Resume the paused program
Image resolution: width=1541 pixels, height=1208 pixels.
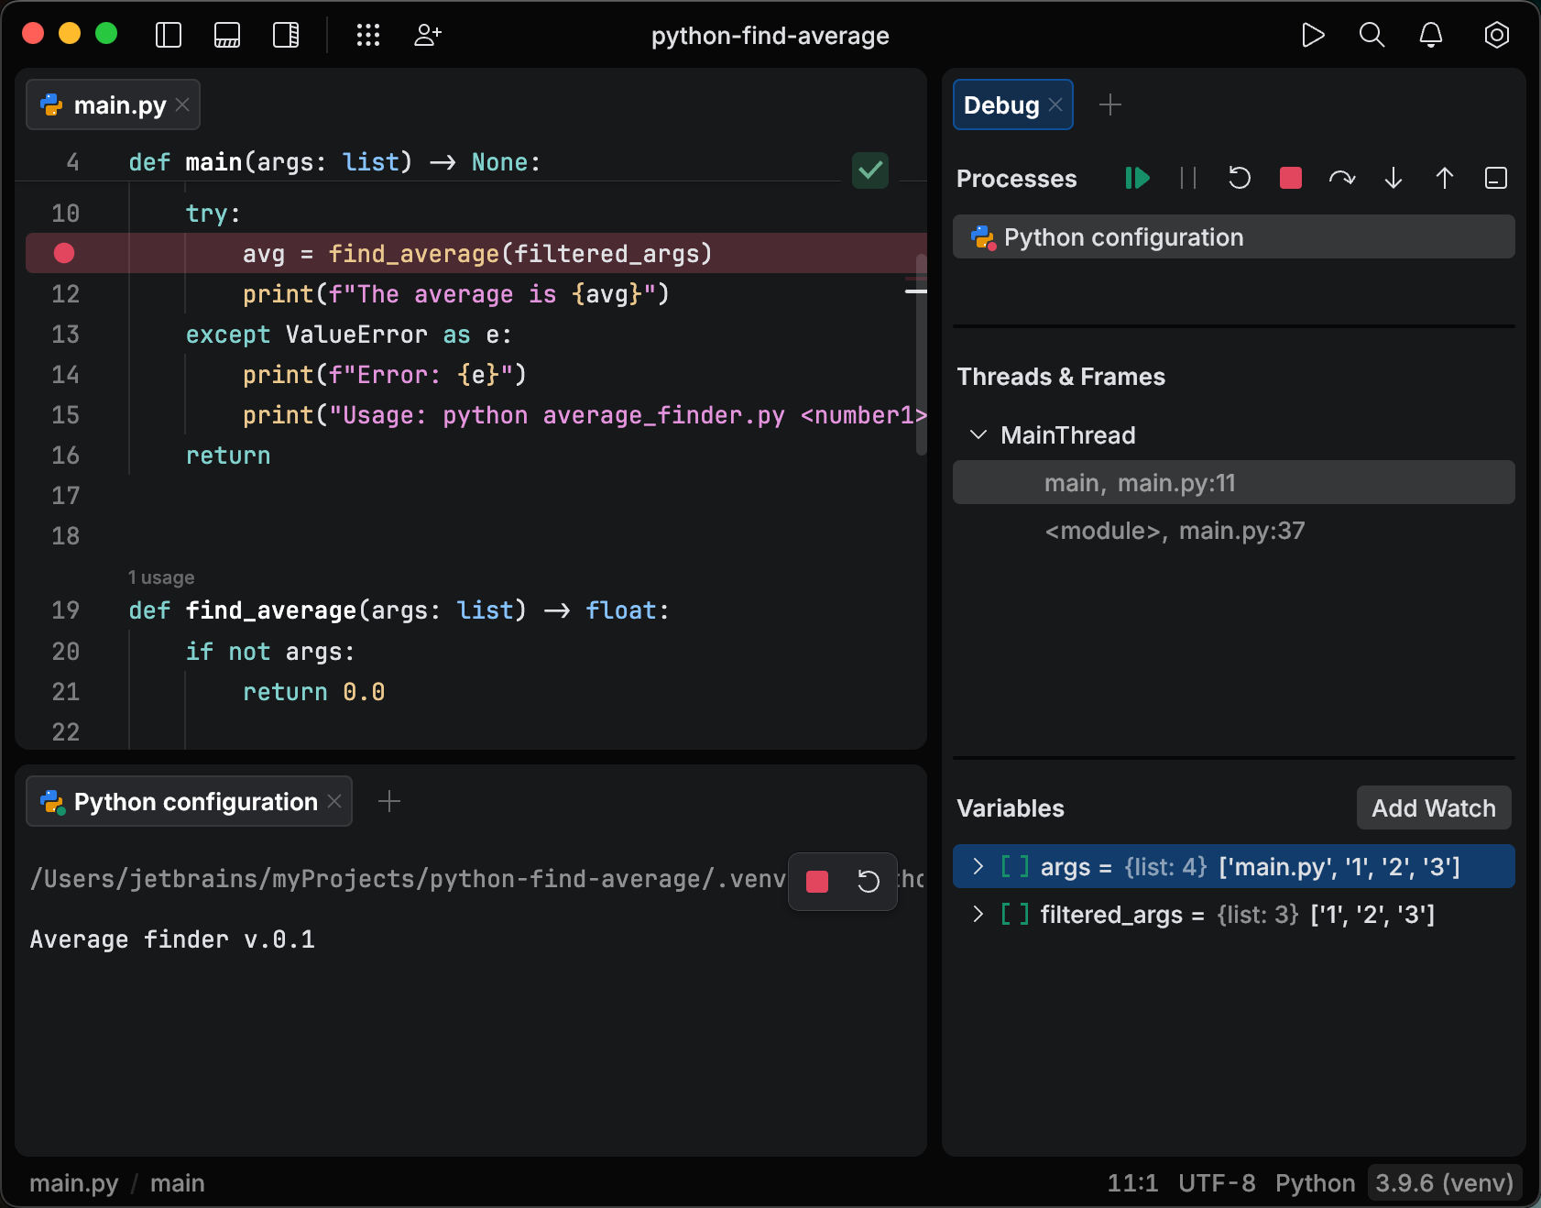point(1136,179)
